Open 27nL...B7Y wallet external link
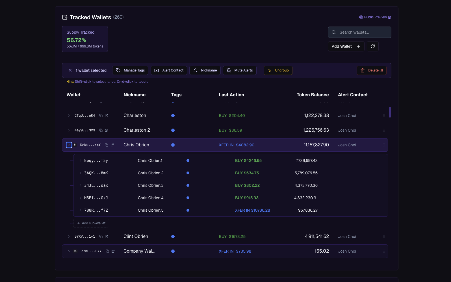Image resolution: width=451 pixels, height=282 pixels. point(113,251)
